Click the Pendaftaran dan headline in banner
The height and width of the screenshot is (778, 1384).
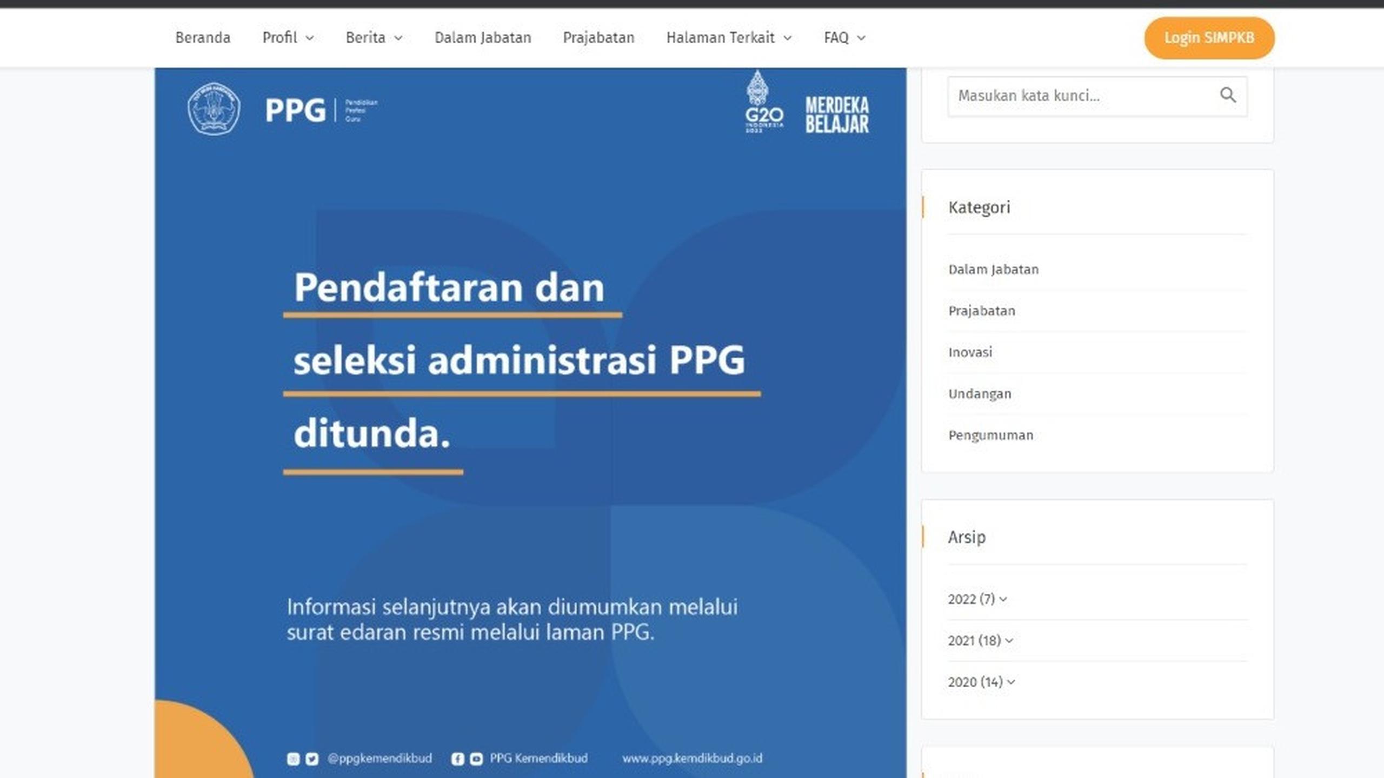pyautogui.click(x=449, y=287)
